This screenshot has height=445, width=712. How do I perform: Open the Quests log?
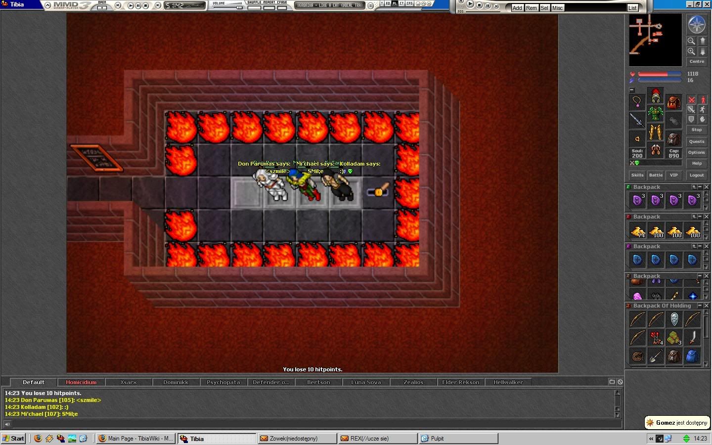point(697,141)
